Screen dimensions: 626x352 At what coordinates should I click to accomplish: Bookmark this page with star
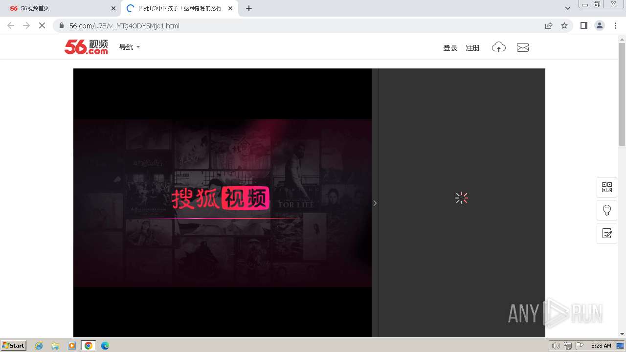(564, 25)
